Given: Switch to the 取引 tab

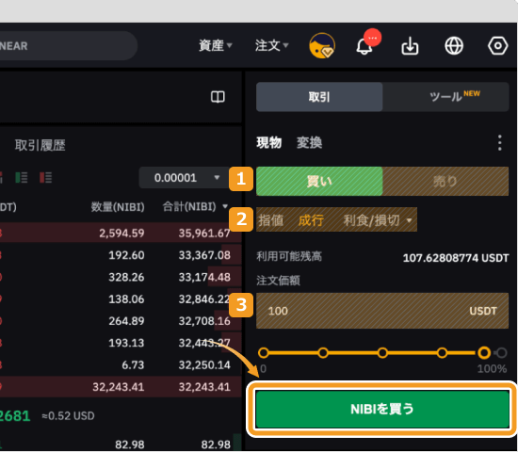Looking at the screenshot, I should tap(319, 97).
